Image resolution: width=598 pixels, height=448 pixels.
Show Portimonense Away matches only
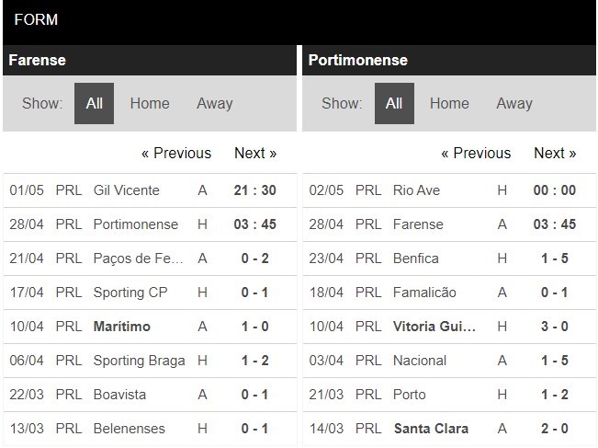[x=514, y=103]
